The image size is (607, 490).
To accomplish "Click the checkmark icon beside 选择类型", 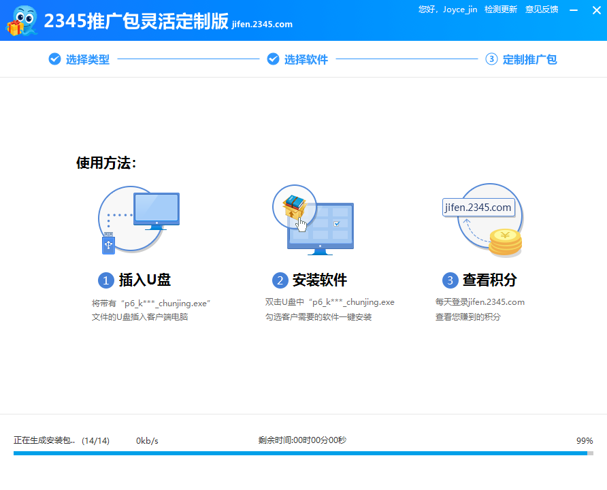I will coord(55,59).
